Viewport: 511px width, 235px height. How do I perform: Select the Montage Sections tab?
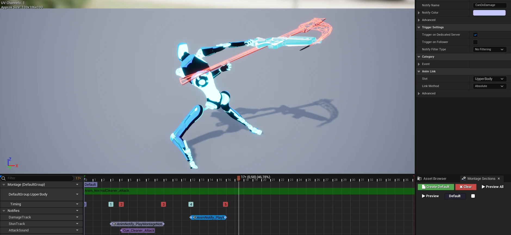[x=481, y=179]
